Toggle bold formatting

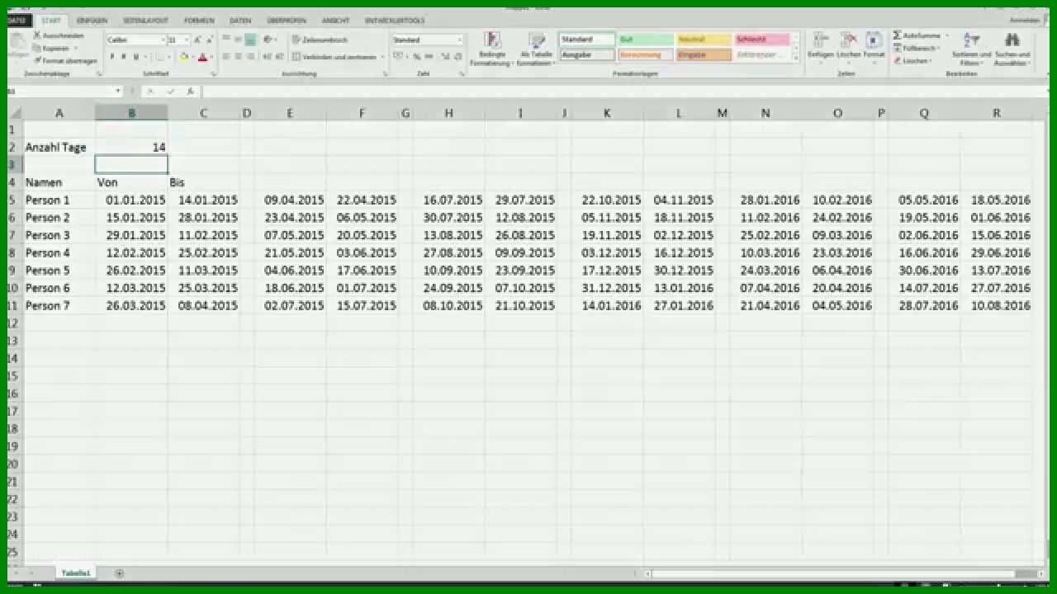tap(112, 57)
